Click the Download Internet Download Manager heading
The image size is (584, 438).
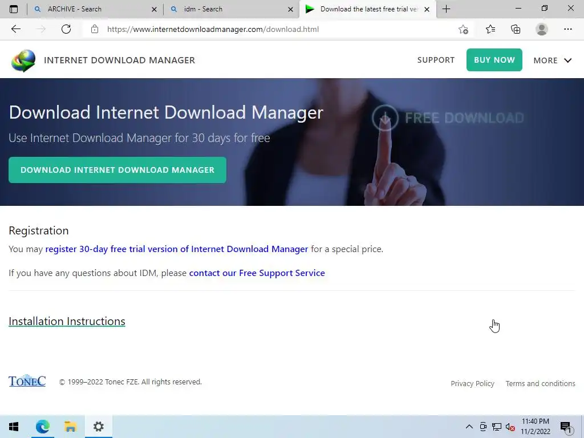(x=166, y=112)
